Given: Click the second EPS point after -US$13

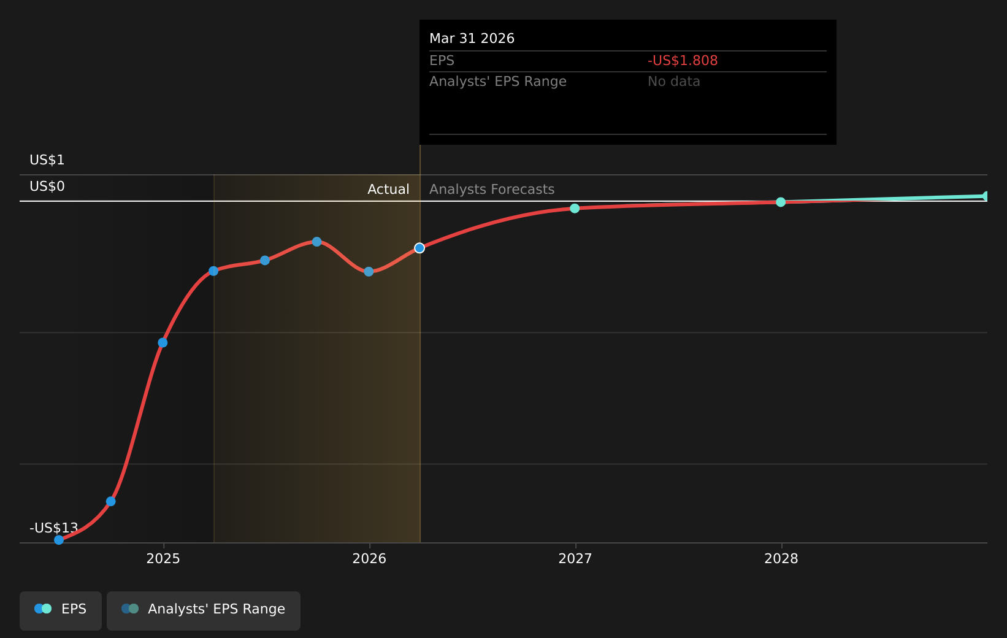Looking at the screenshot, I should pyautogui.click(x=111, y=501).
